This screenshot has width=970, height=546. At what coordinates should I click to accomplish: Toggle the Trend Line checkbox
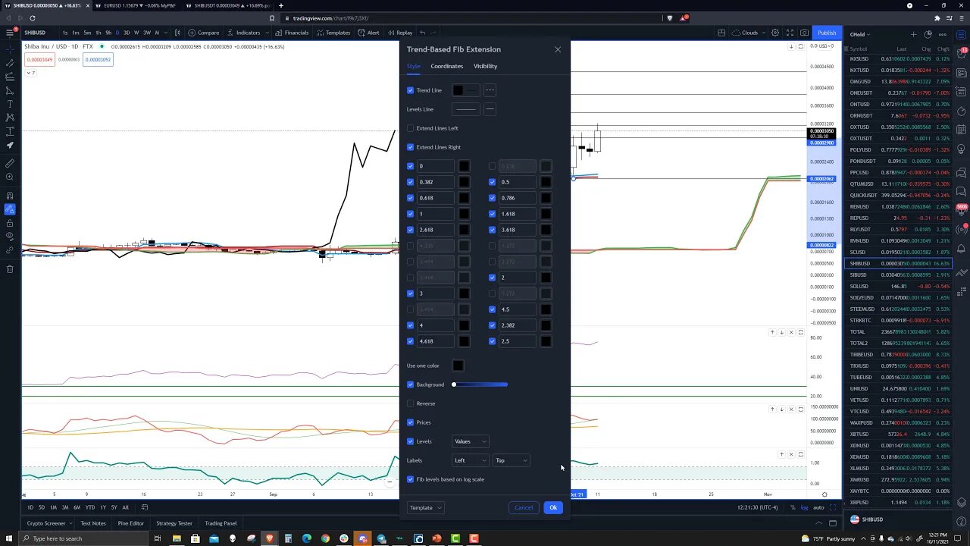tap(411, 90)
